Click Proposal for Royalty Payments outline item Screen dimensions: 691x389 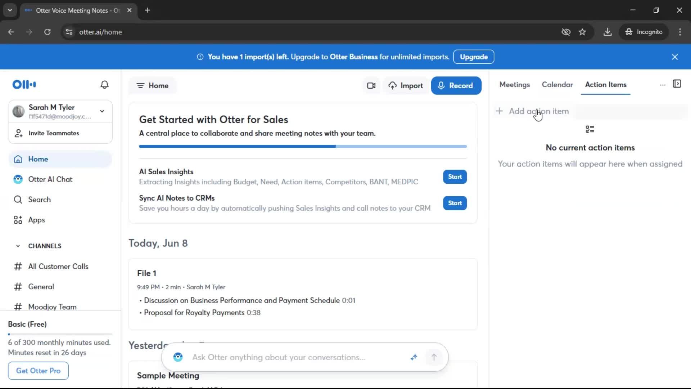pyautogui.click(x=194, y=313)
